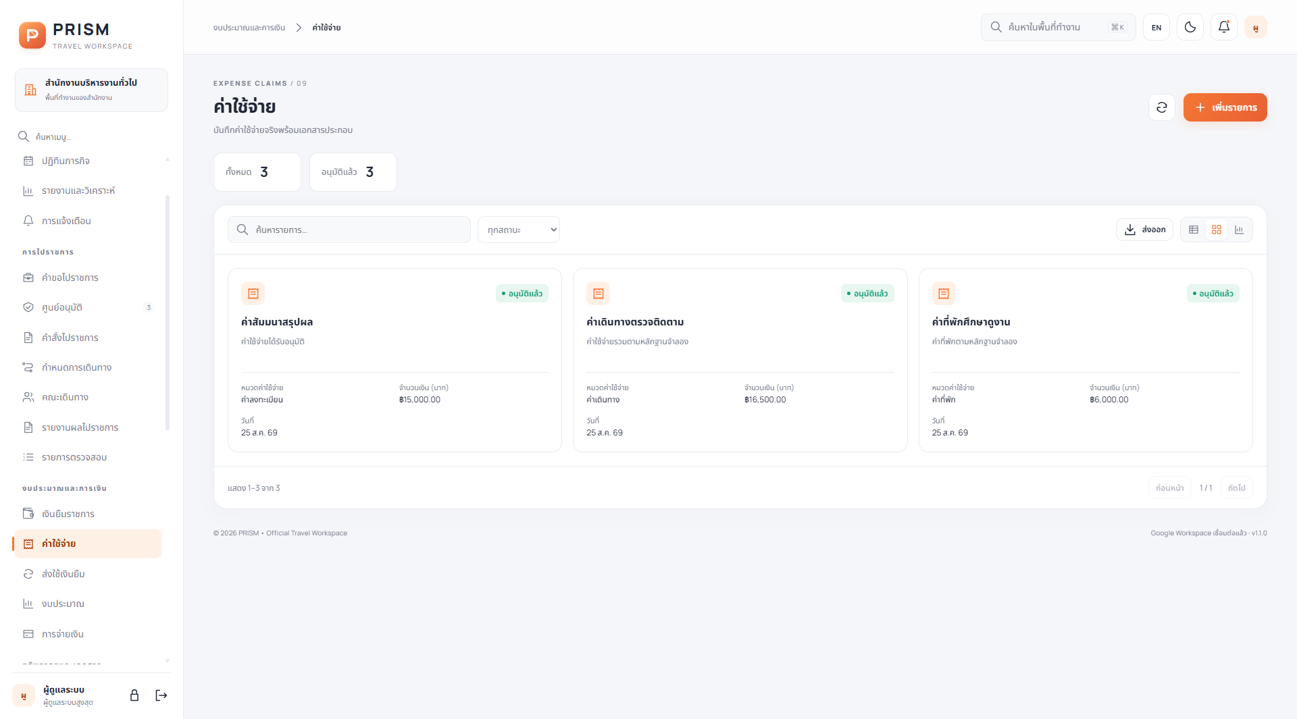Expand the สำนักงานบริหารงานทั่วไป workspace selector
This screenshot has height=719, width=1297.
(91, 90)
